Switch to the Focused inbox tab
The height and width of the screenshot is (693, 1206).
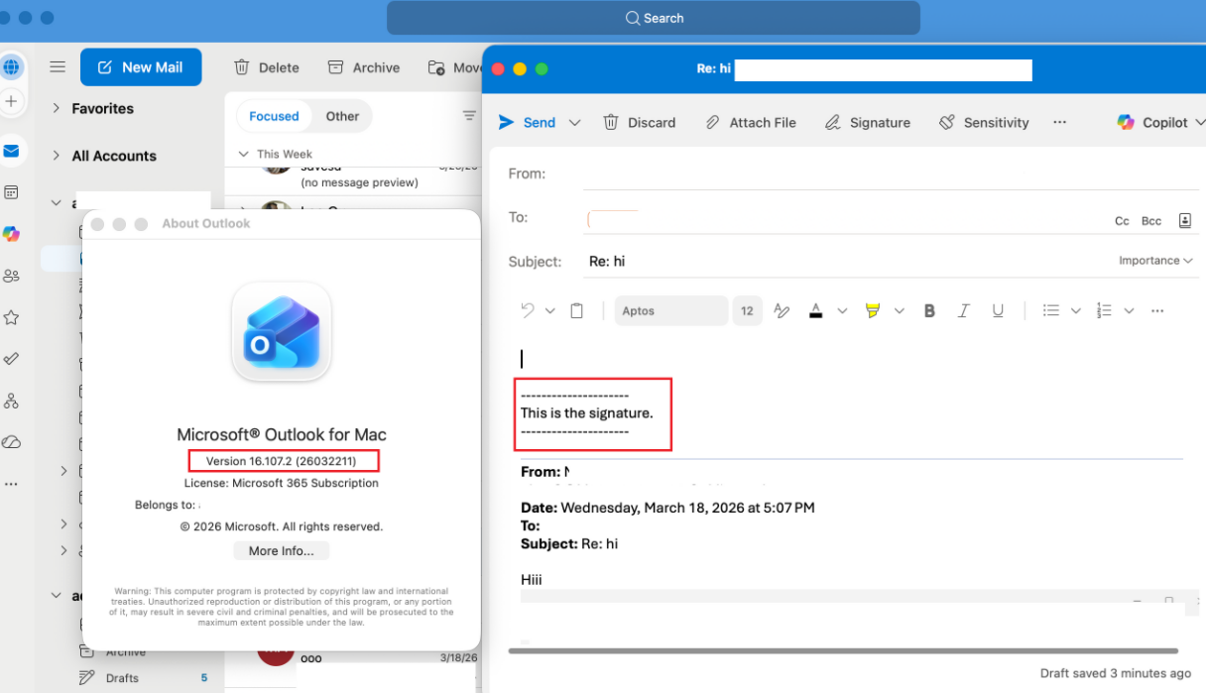click(274, 116)
